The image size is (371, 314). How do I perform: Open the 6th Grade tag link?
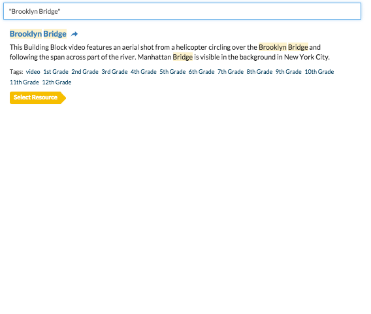pos(201,72)
